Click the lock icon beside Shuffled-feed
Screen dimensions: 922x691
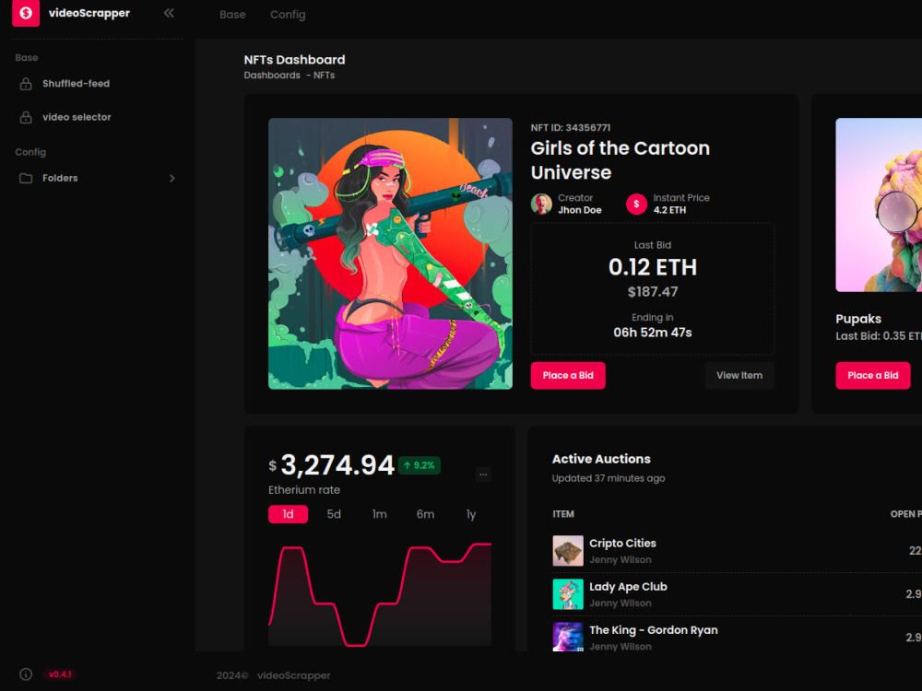tap(26, 84)
